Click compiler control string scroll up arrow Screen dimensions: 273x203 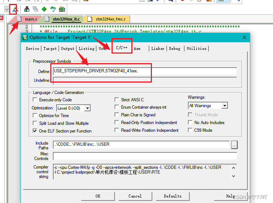tap(234, 168)
